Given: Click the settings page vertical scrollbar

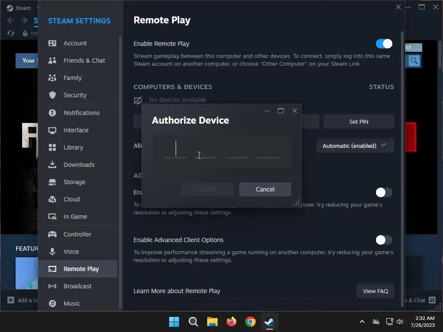Looking at the screenshot, I should click(x=402, y=169).
